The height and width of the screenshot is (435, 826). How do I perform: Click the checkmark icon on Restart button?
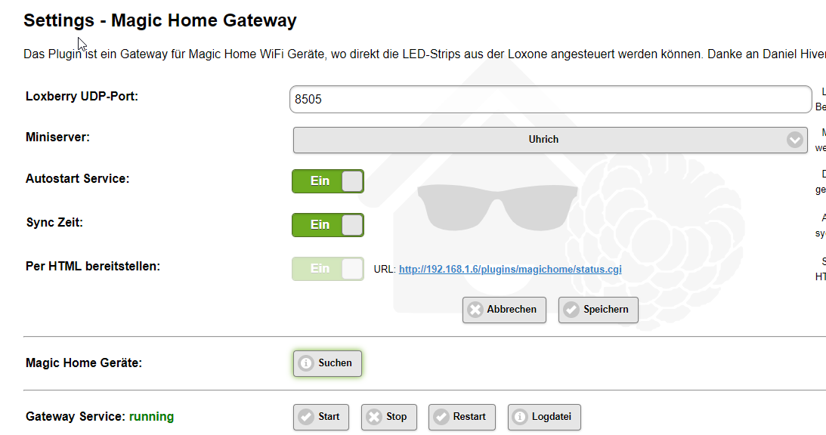pos(441,417)
